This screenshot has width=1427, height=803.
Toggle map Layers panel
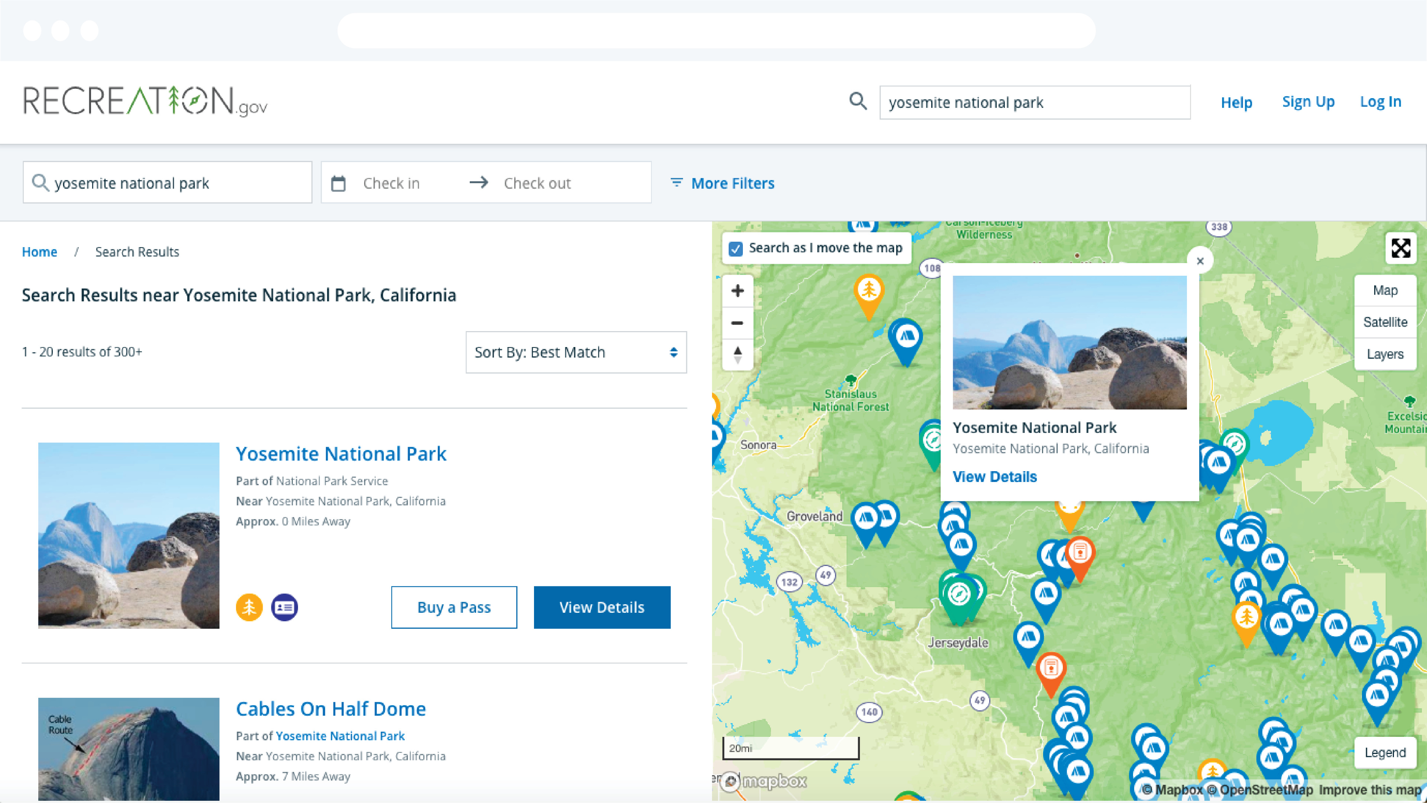pos(1385,354)
